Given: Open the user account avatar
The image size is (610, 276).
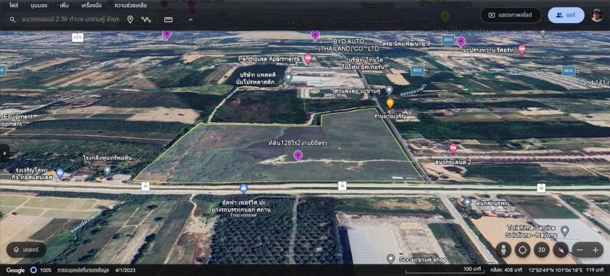Looking at the screenshot, I should [597, 15].
